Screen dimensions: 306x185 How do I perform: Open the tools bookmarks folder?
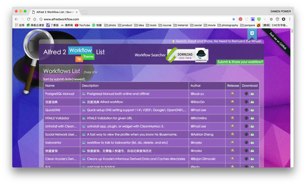[x=151, y=25]
